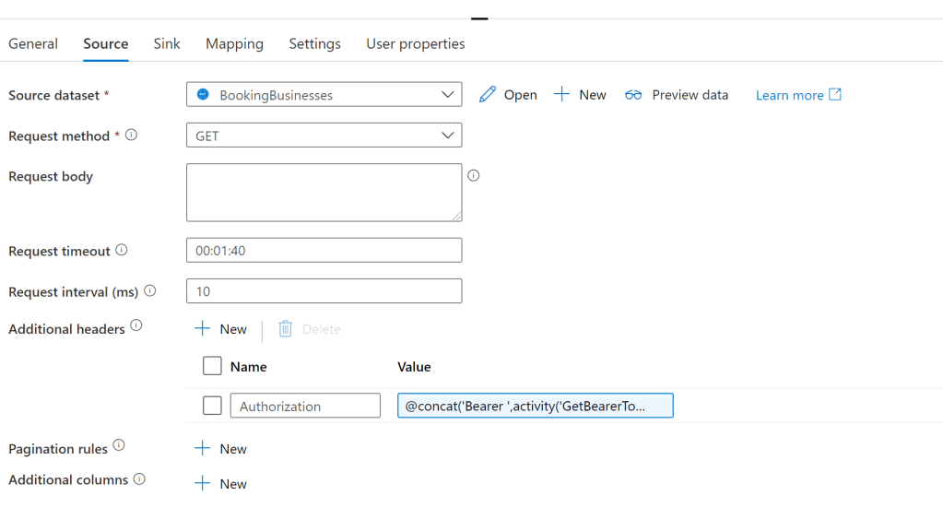Click the Additional headers info icon
Image resolution: width=943 pixels, height=531 pixels.
[x=136, y=325]
